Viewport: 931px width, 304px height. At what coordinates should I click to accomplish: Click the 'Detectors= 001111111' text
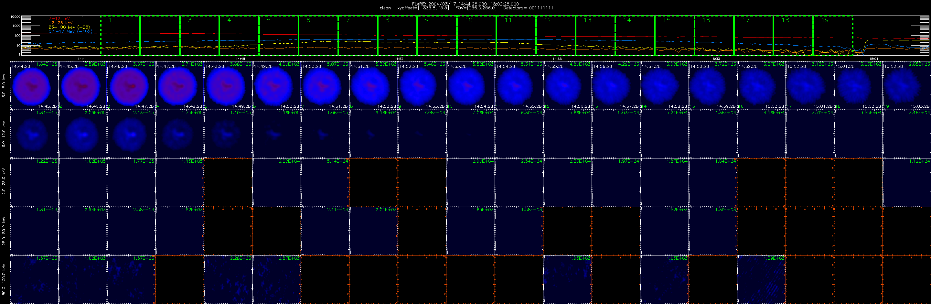pos(528,8)
